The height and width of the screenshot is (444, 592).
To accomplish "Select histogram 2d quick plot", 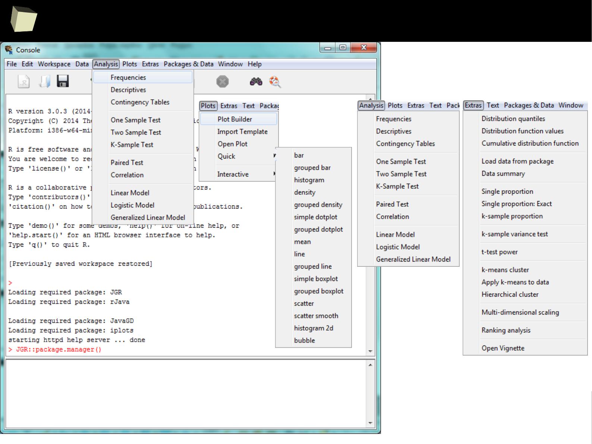I will point(314,328).
